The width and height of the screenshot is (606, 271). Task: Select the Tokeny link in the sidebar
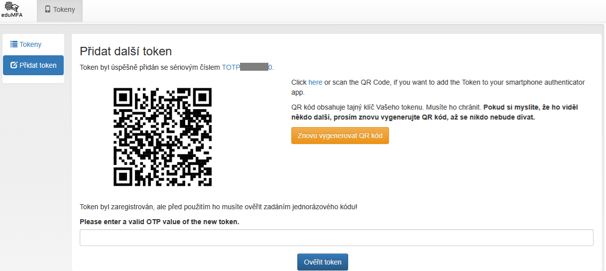pyautogui.click(x=30, y=44)
